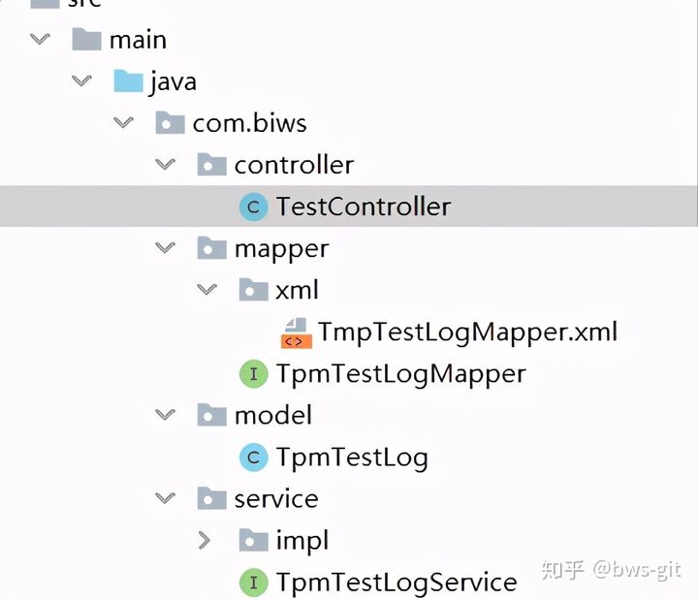Click the impl package folder icon
The image size is (698, 601).
tap(253, 541)
